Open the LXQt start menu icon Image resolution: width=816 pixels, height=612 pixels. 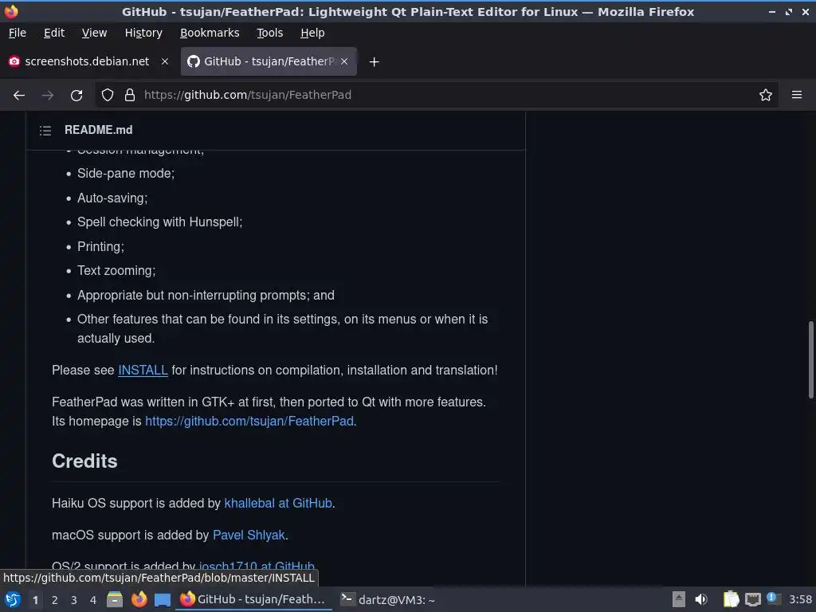pyautogui.click(x=13, y=599)
